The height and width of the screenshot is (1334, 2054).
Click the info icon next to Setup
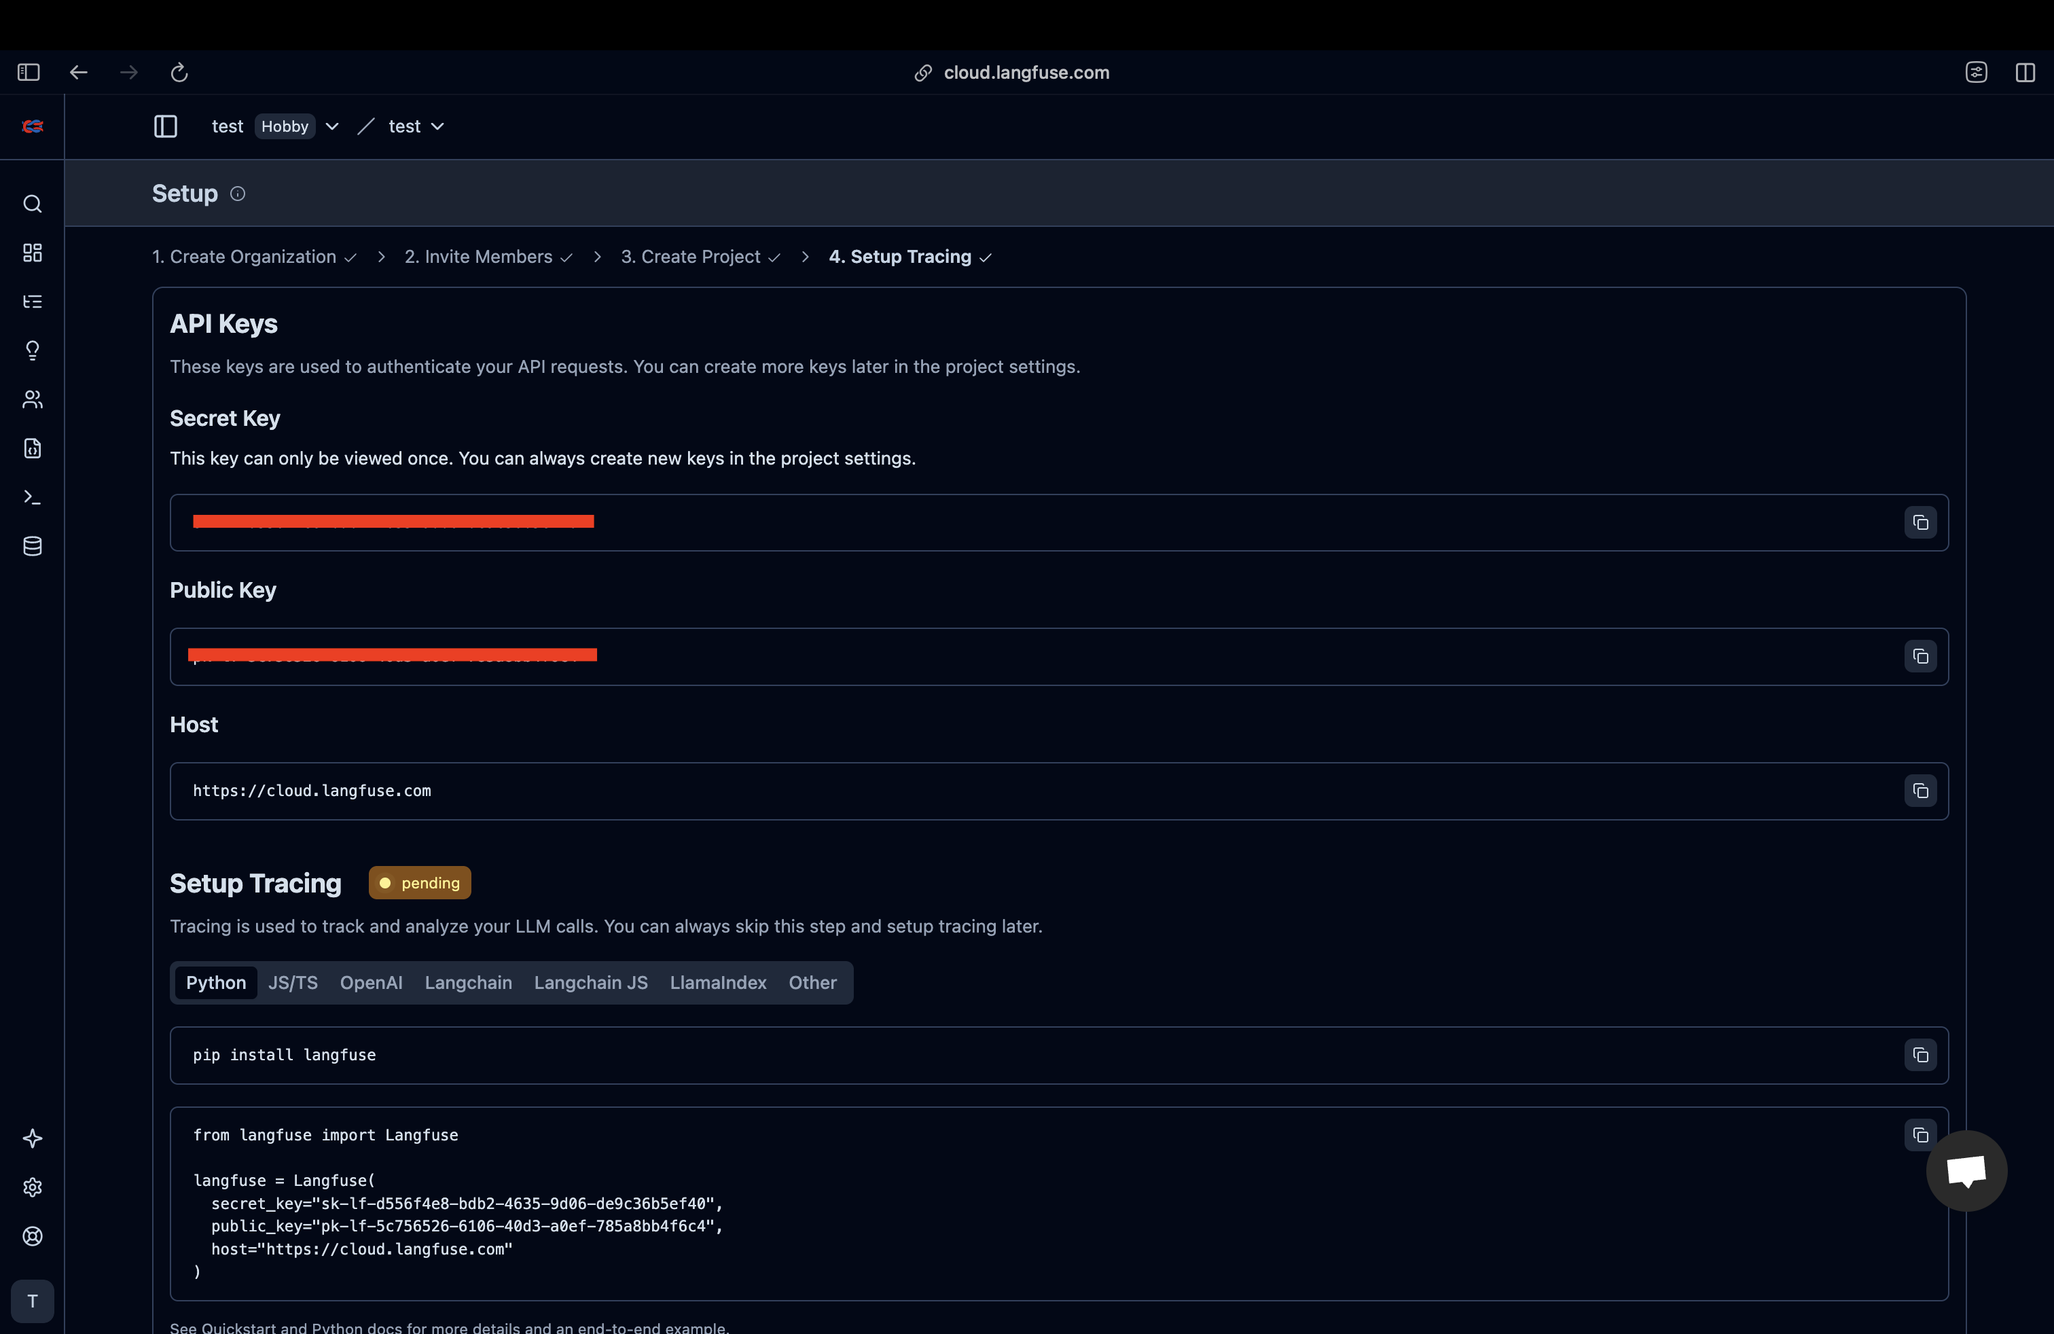tap(237, 194)
